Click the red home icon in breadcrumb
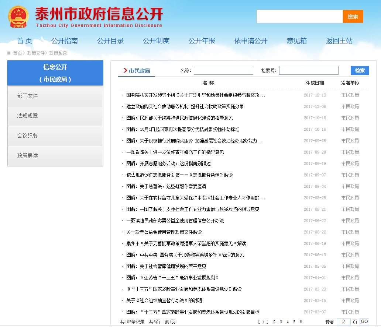381x327 pixels. [9, 53]
